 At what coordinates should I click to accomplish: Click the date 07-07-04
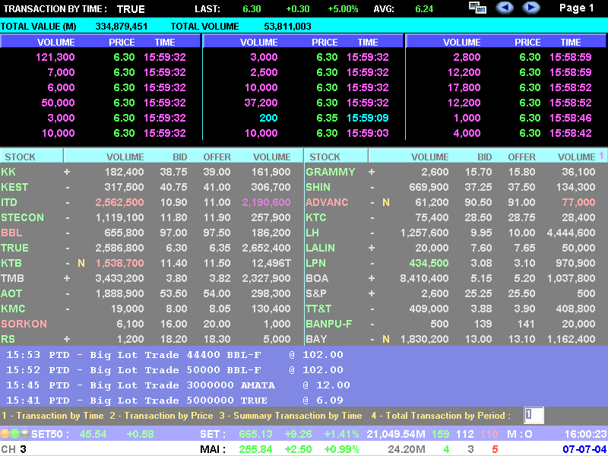[584, 449]
